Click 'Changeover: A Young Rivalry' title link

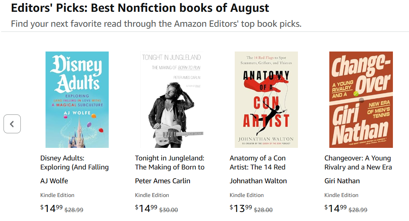point(358,162)
